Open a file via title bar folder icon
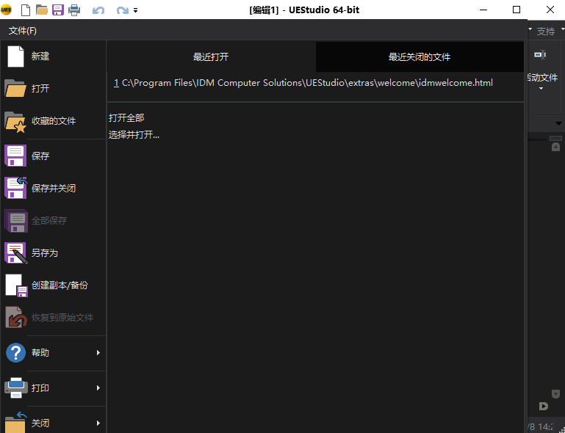The image size is (565, 433). pos(42,10)
